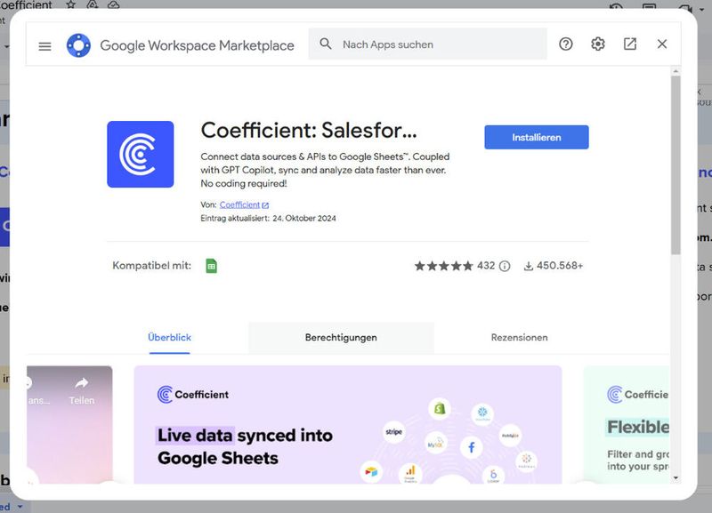Click the Shopify icon in the banner
Viewport: 712px width, 513px height.
tap(440, 409)
